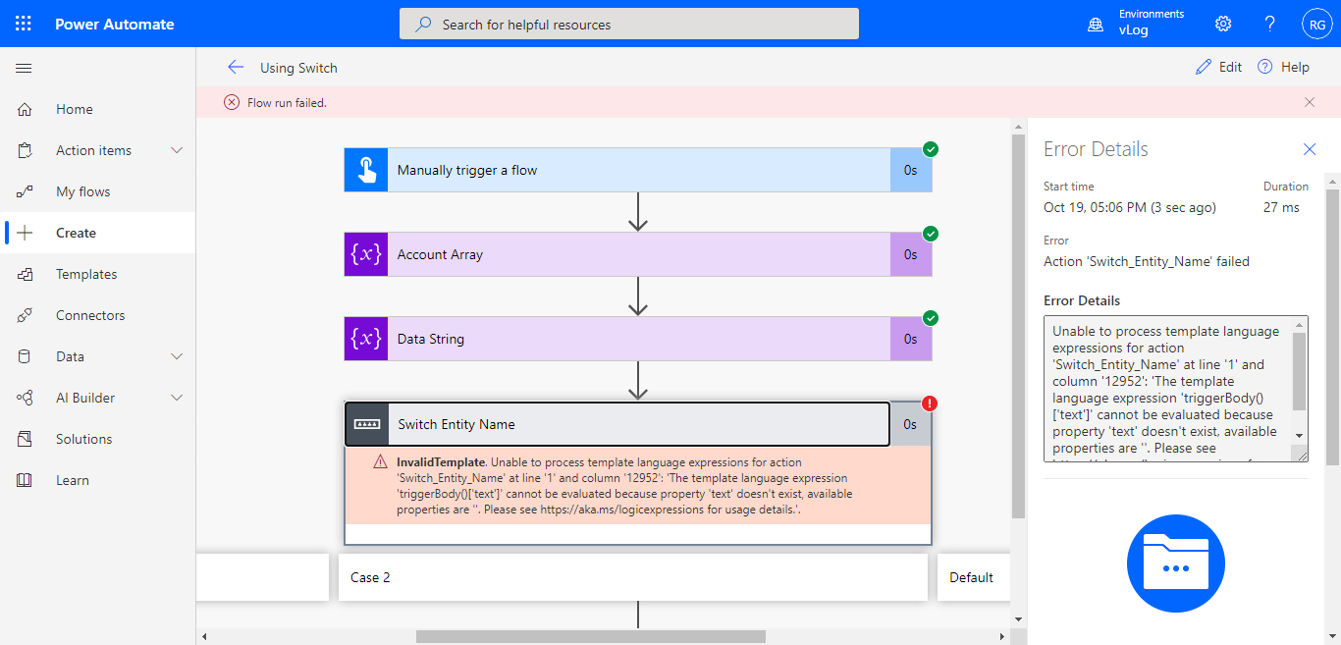Open the flow Help button
This screenshot has width=1341, height=645.
(x=1283, y=67)
